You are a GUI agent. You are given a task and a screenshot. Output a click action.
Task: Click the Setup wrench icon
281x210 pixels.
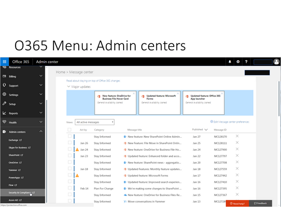5,104
